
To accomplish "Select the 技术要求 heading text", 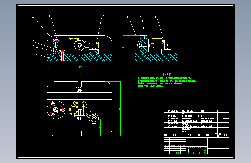I will (x=167, y=74).
